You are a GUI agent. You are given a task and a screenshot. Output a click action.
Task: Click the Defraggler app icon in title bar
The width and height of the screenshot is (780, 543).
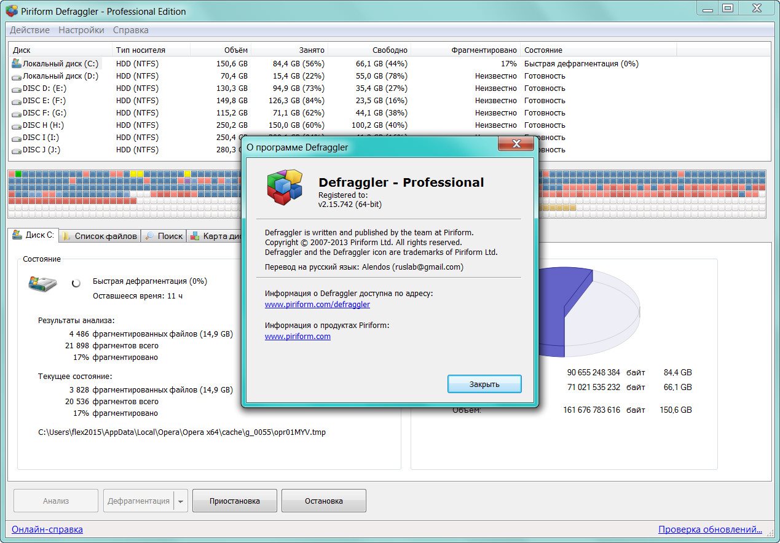(x=10, y=10)
